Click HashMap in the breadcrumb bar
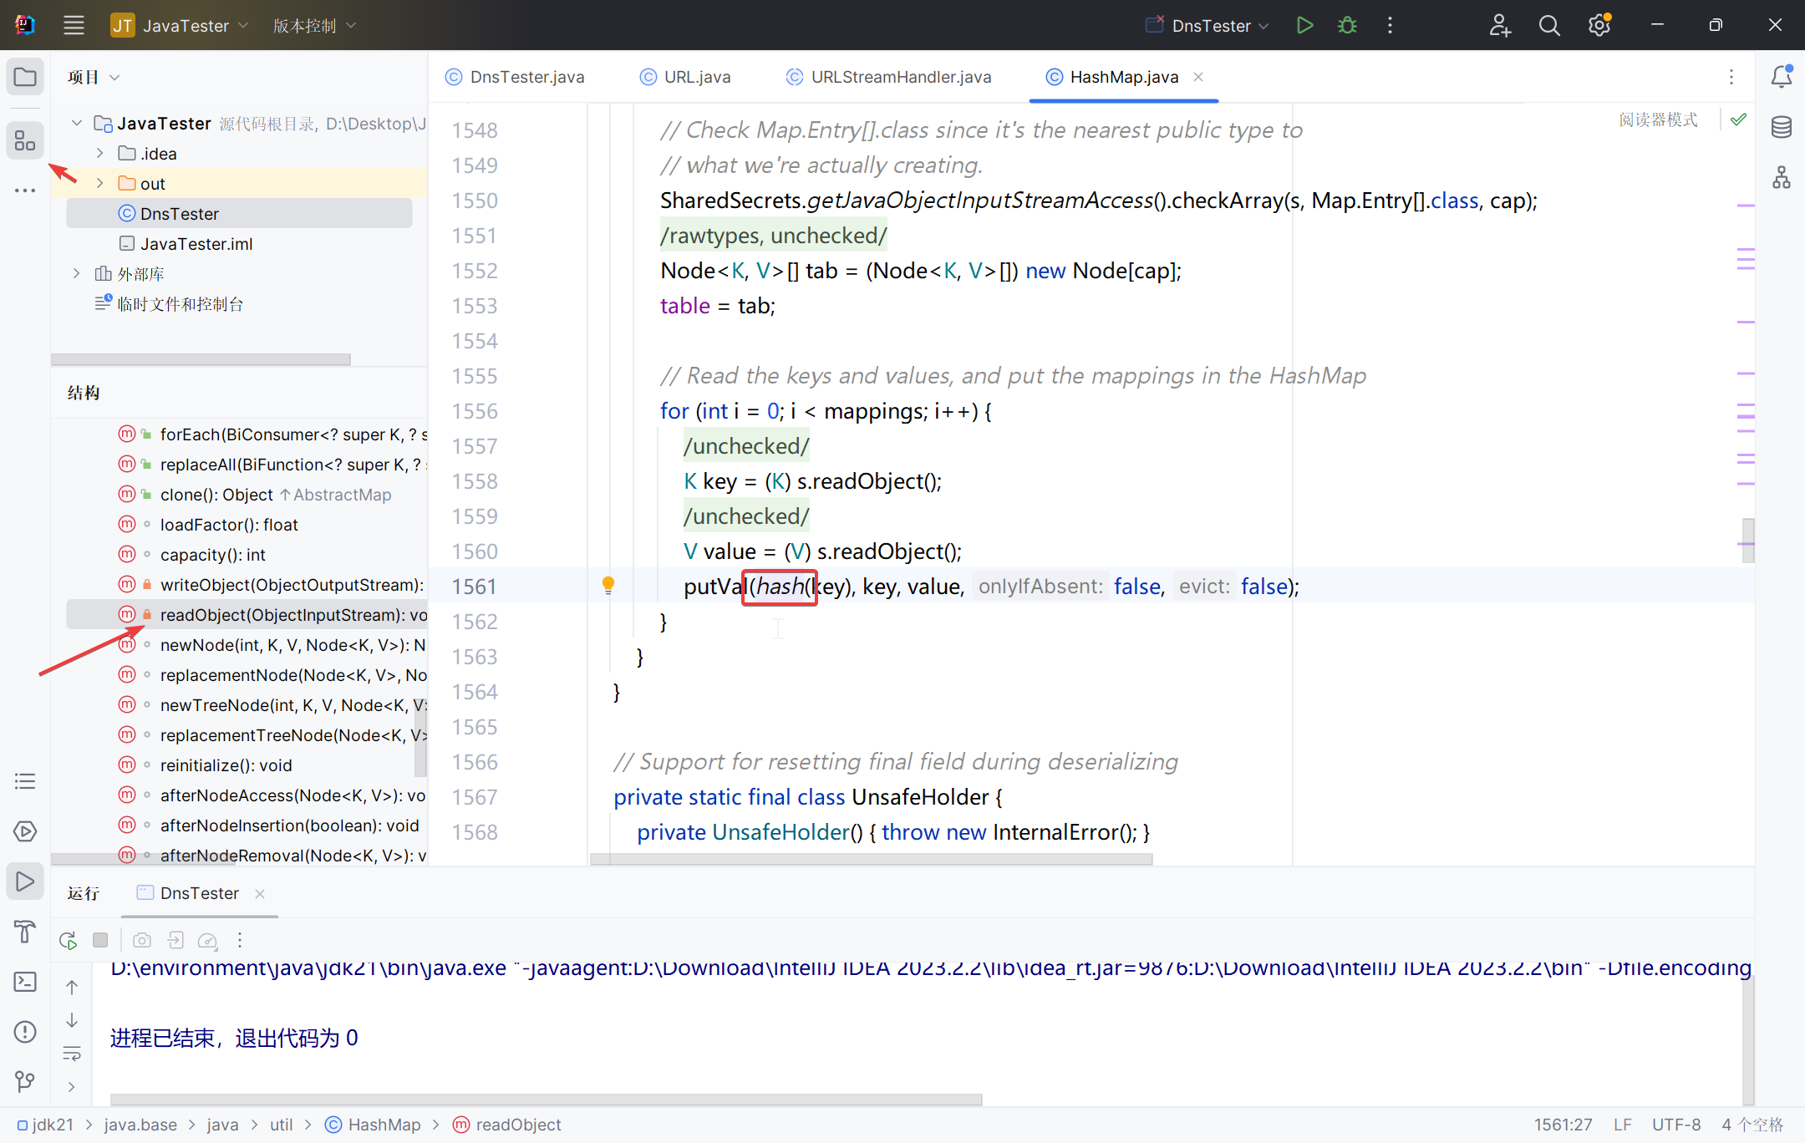This screenshot has width=1805, height=1143. (384, 1125)
